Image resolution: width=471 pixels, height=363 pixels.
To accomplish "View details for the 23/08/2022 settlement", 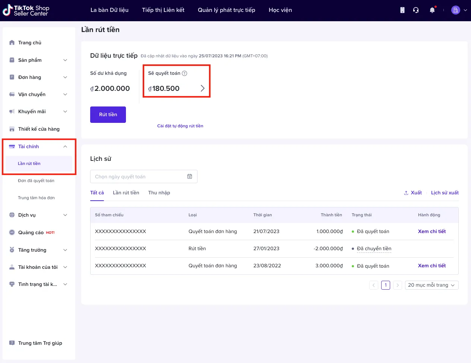I will click(432, 266).
